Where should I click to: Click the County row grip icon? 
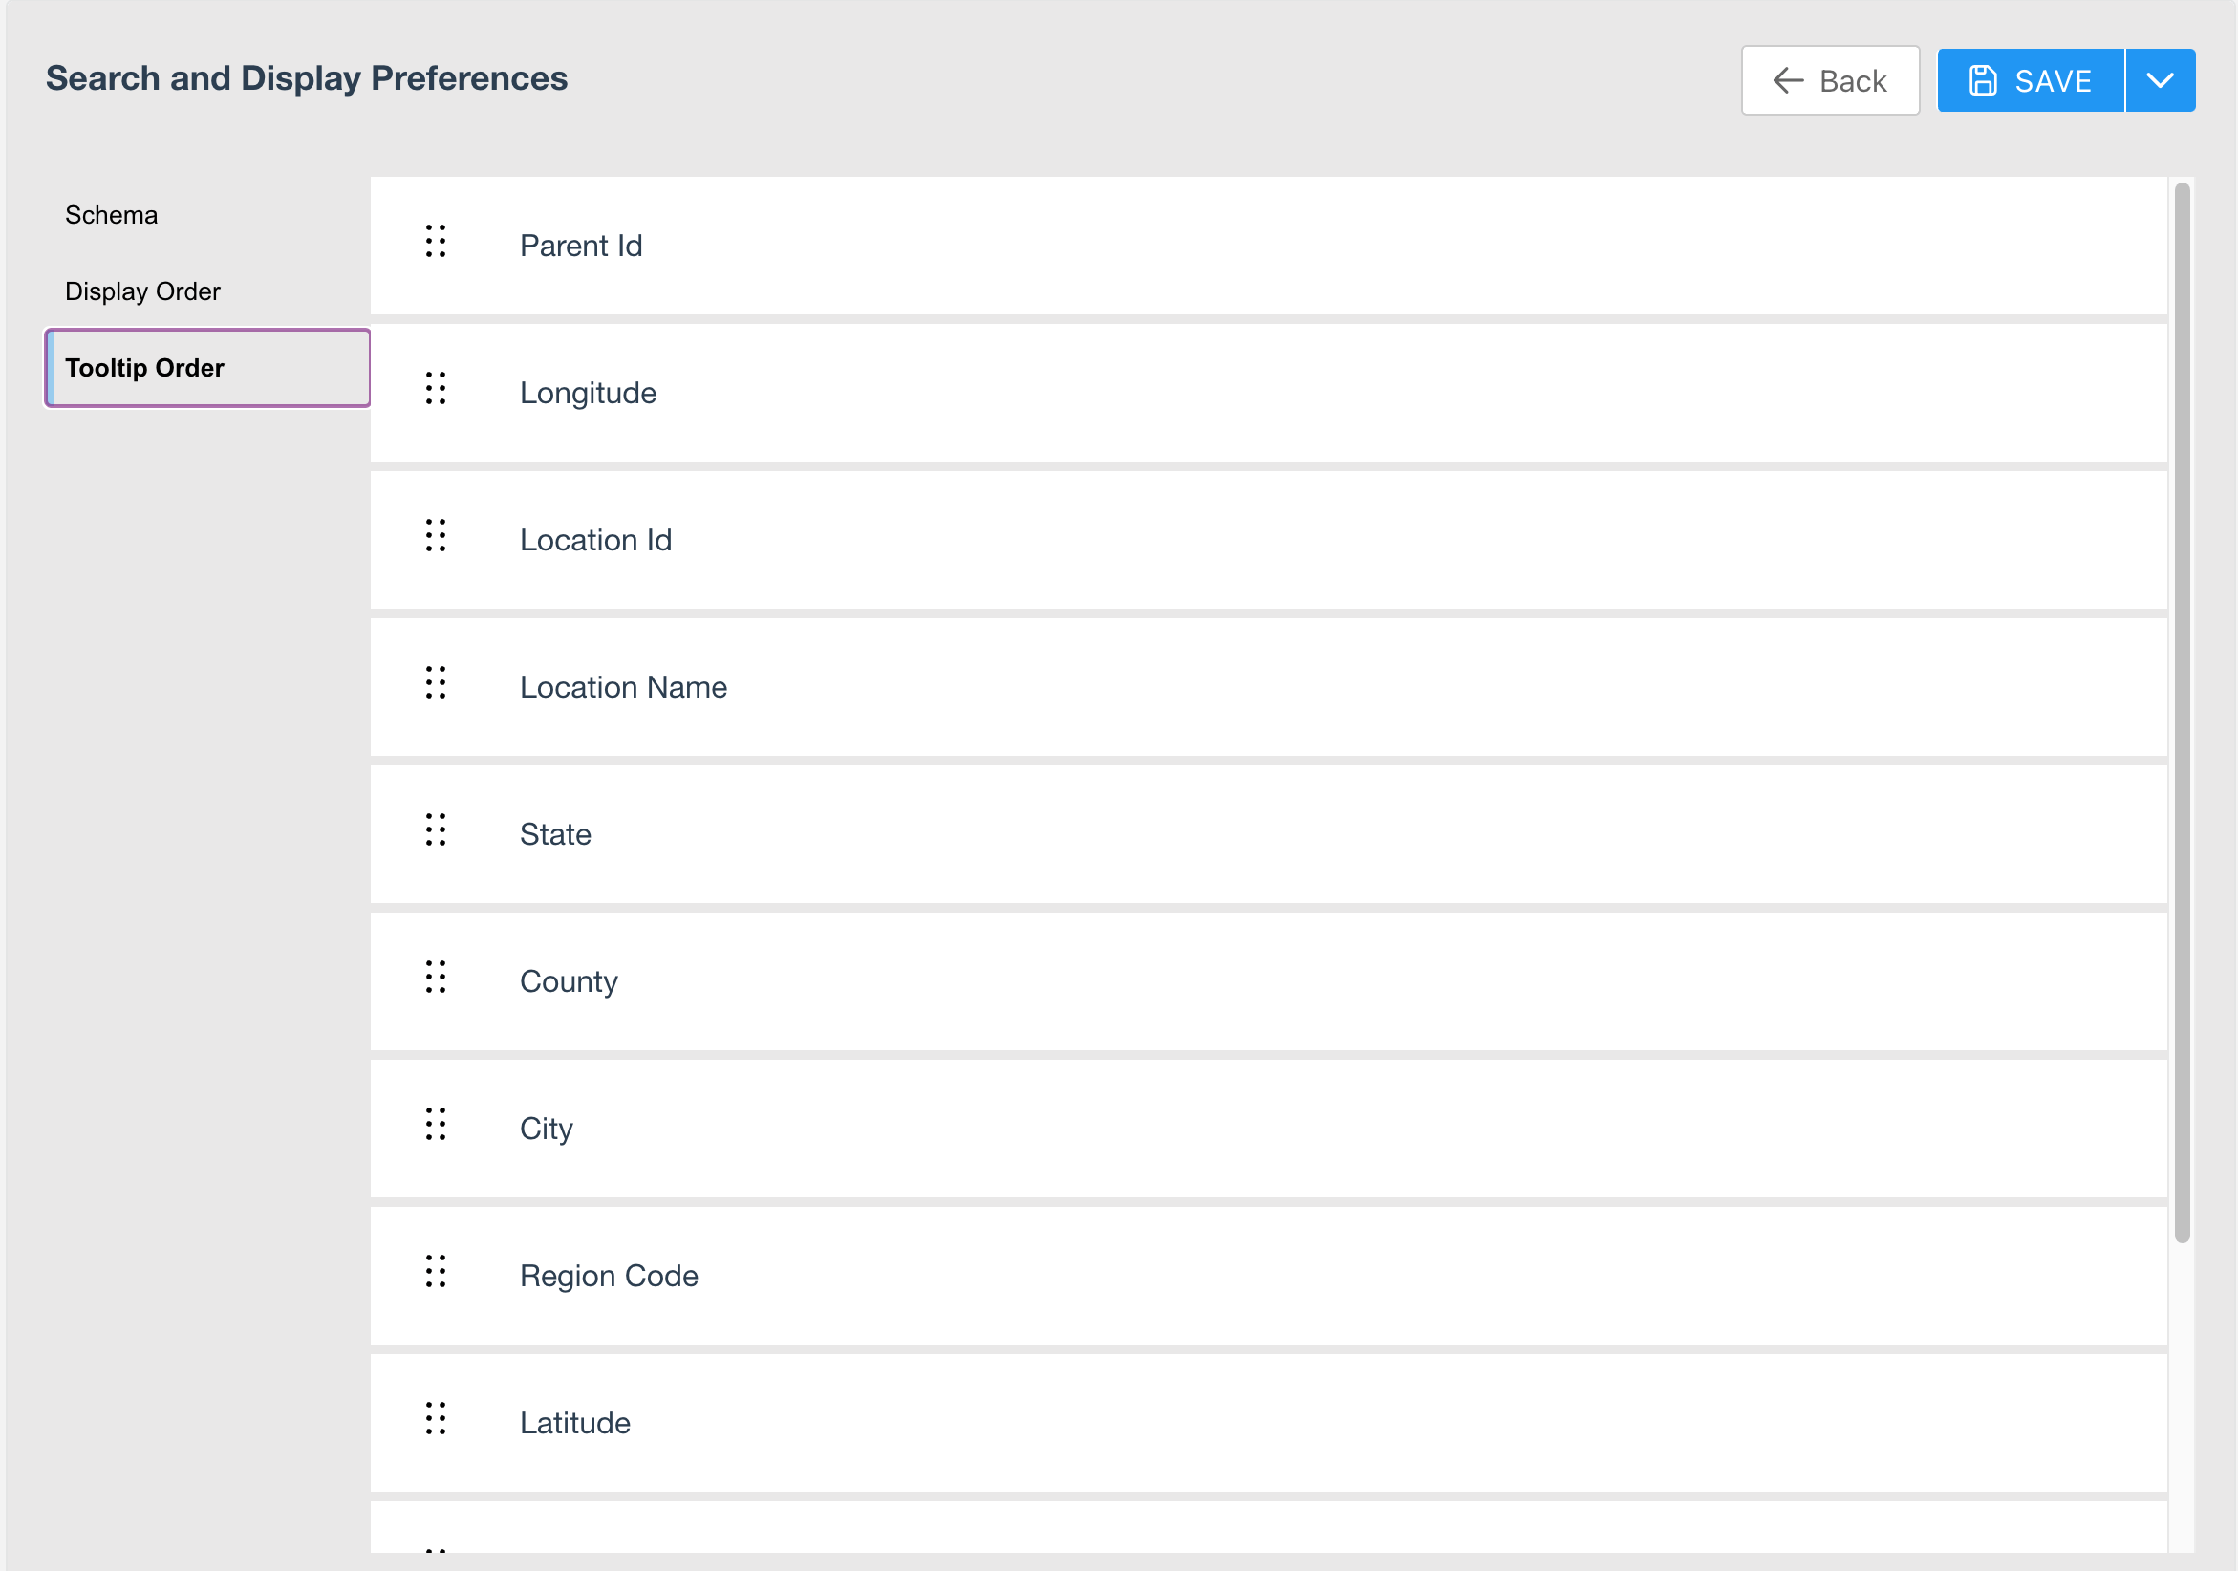click(x=436, y=977)
